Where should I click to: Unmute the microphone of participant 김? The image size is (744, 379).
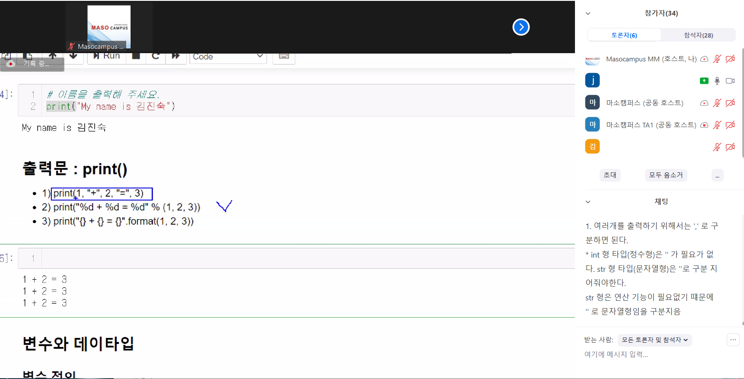pyautogui.click(x=717, y=147)
